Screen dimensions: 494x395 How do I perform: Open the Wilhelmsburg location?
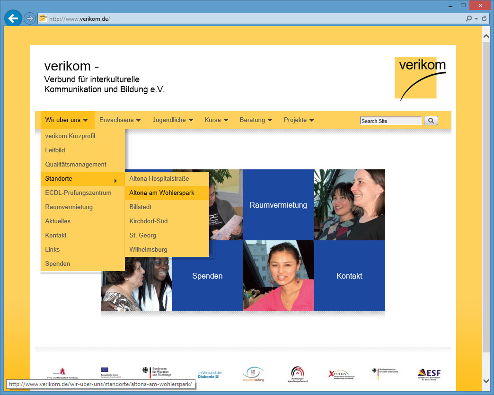click(167, 249)
